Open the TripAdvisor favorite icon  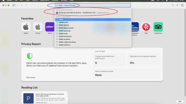click(158, 27)
